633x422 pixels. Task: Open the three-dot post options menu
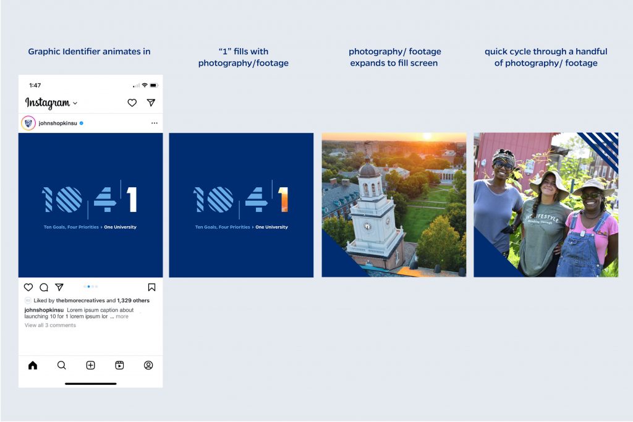(x=154, y=123)
